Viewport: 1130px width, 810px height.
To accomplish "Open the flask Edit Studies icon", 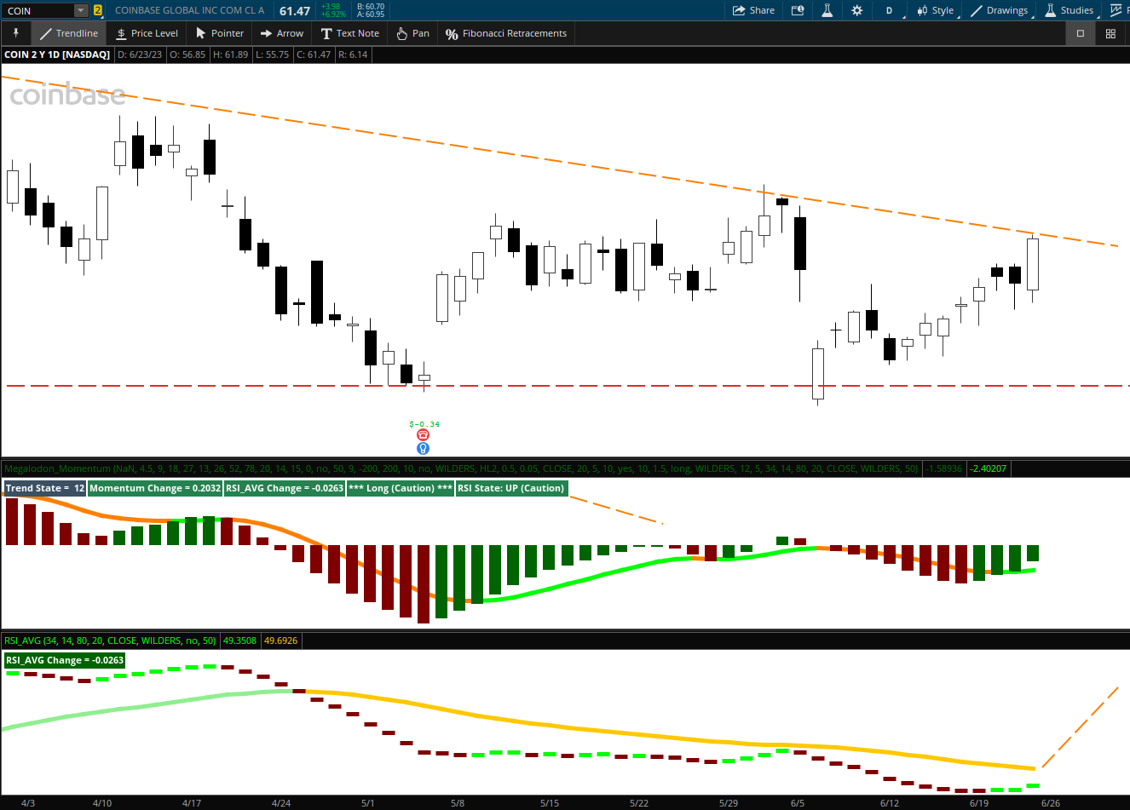I will point(827,10).
